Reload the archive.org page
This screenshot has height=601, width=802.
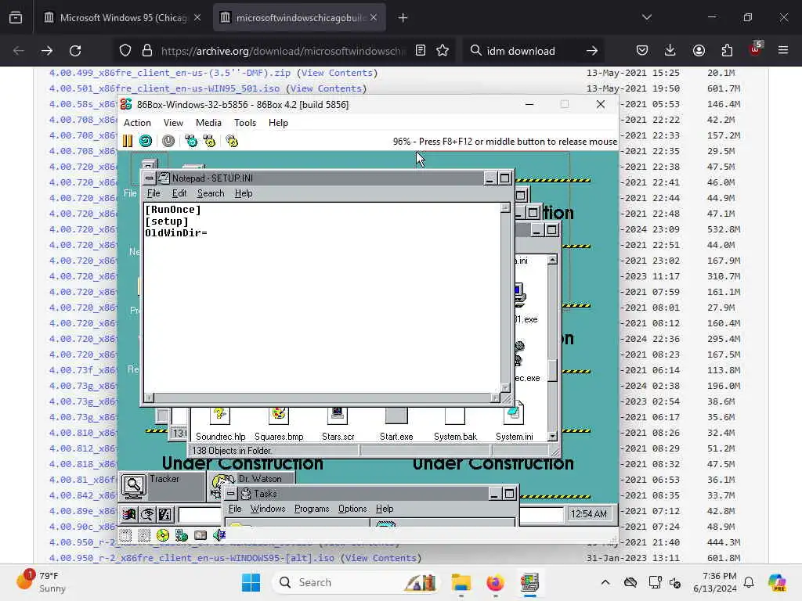[x=75, y=50]
